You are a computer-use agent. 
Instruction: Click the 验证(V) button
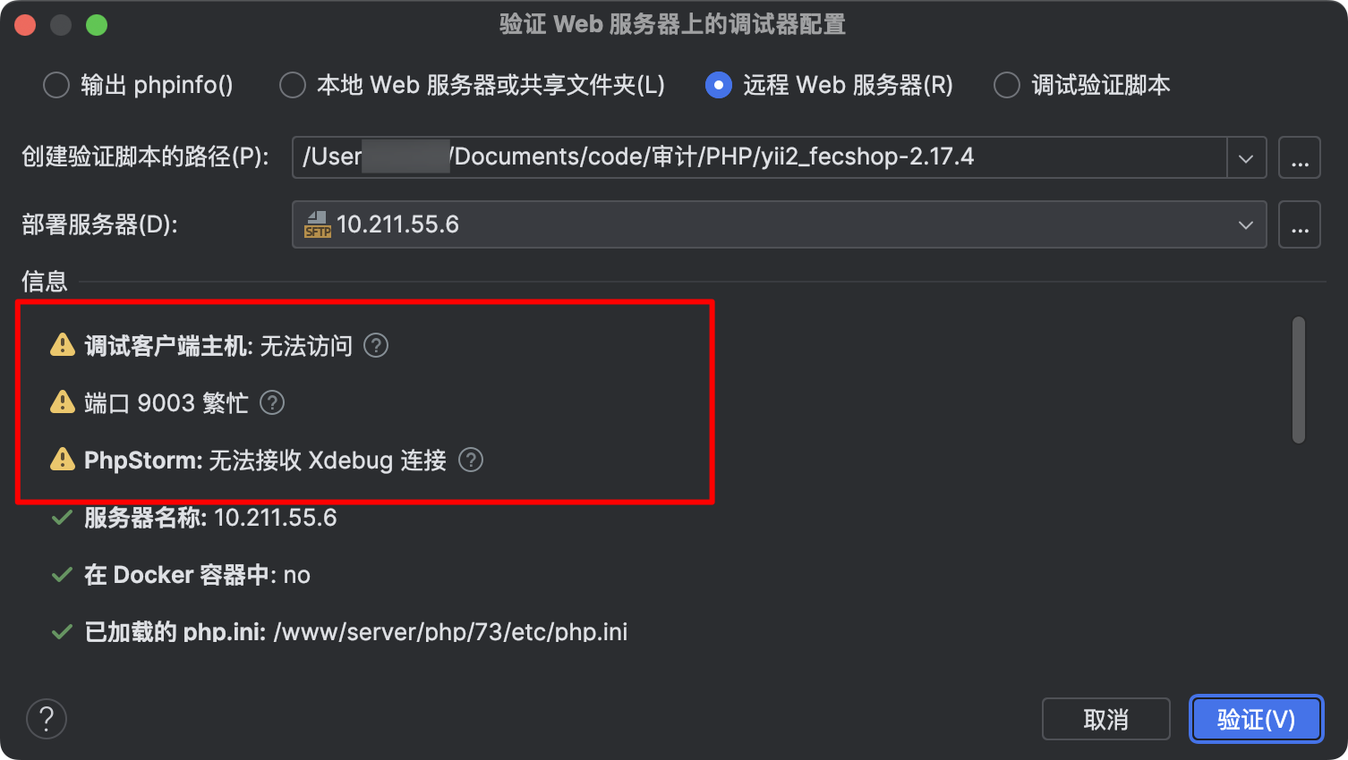1257,719
